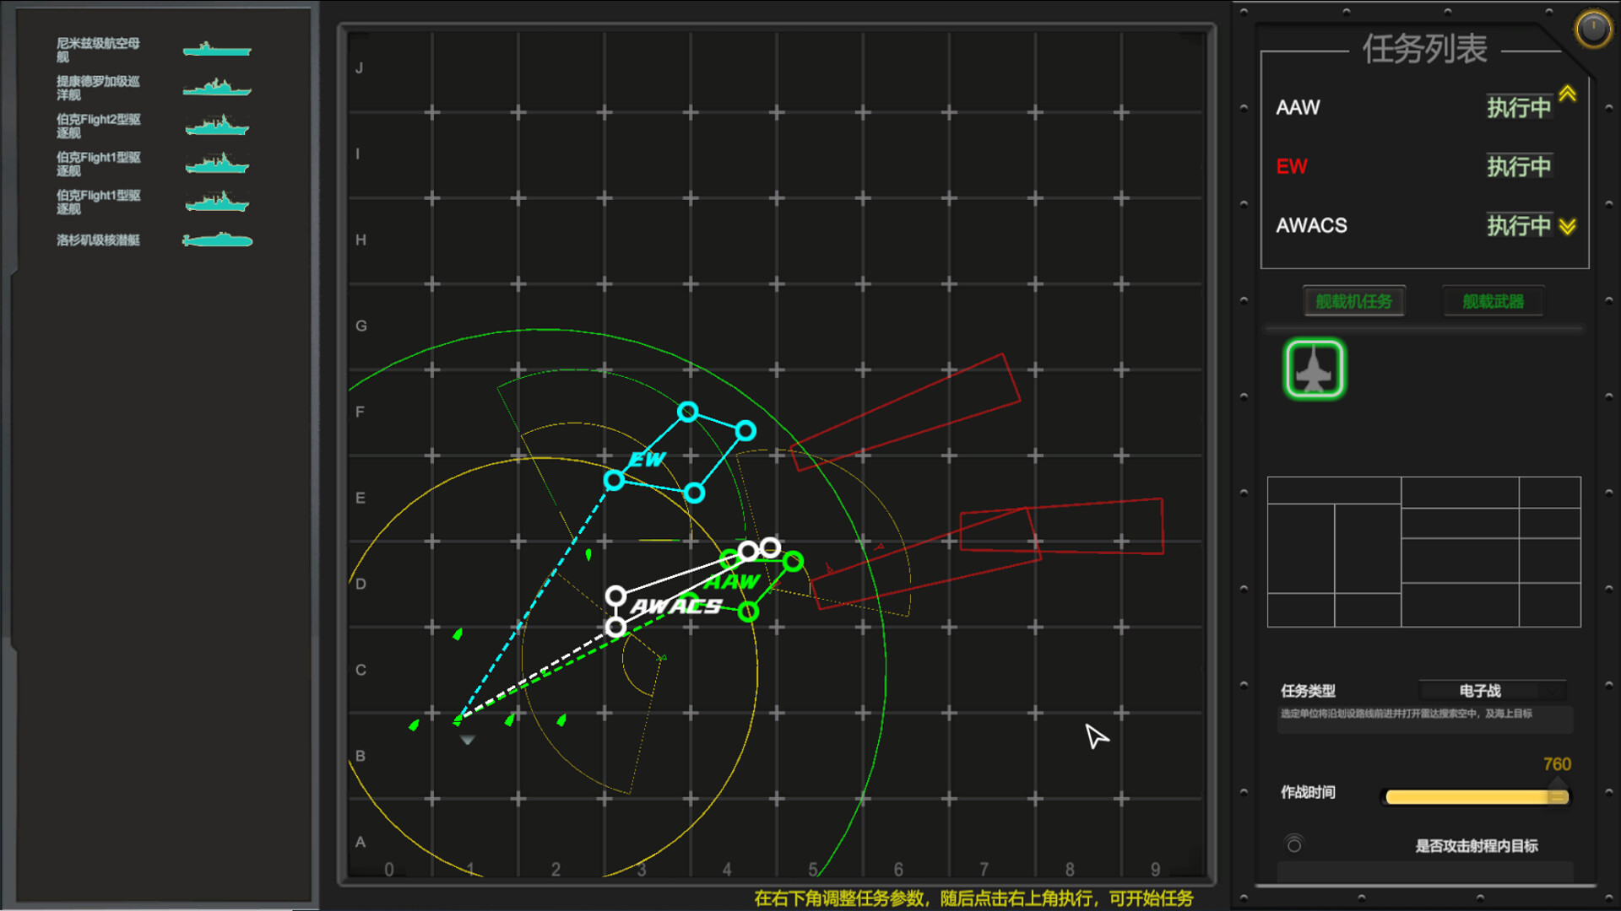Click the yellow double up chevron beside AAW
This screenshot has width=1621, height=911.
pos(1566,94)
